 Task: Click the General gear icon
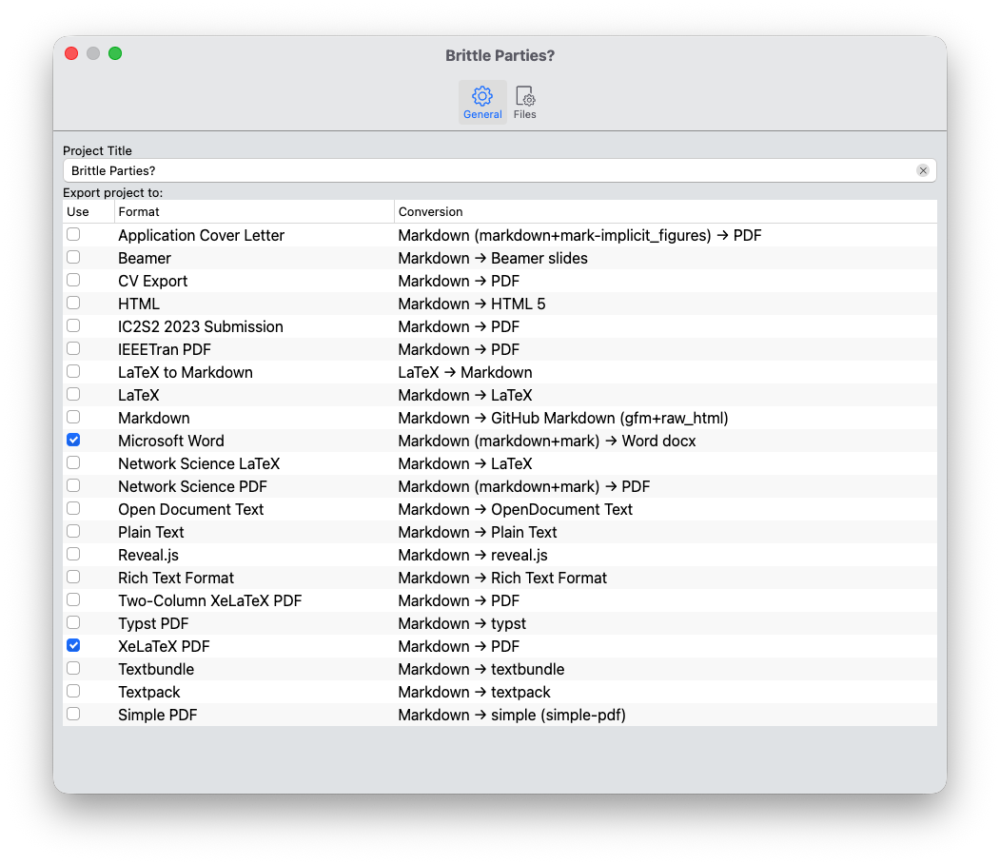(482, 94)
